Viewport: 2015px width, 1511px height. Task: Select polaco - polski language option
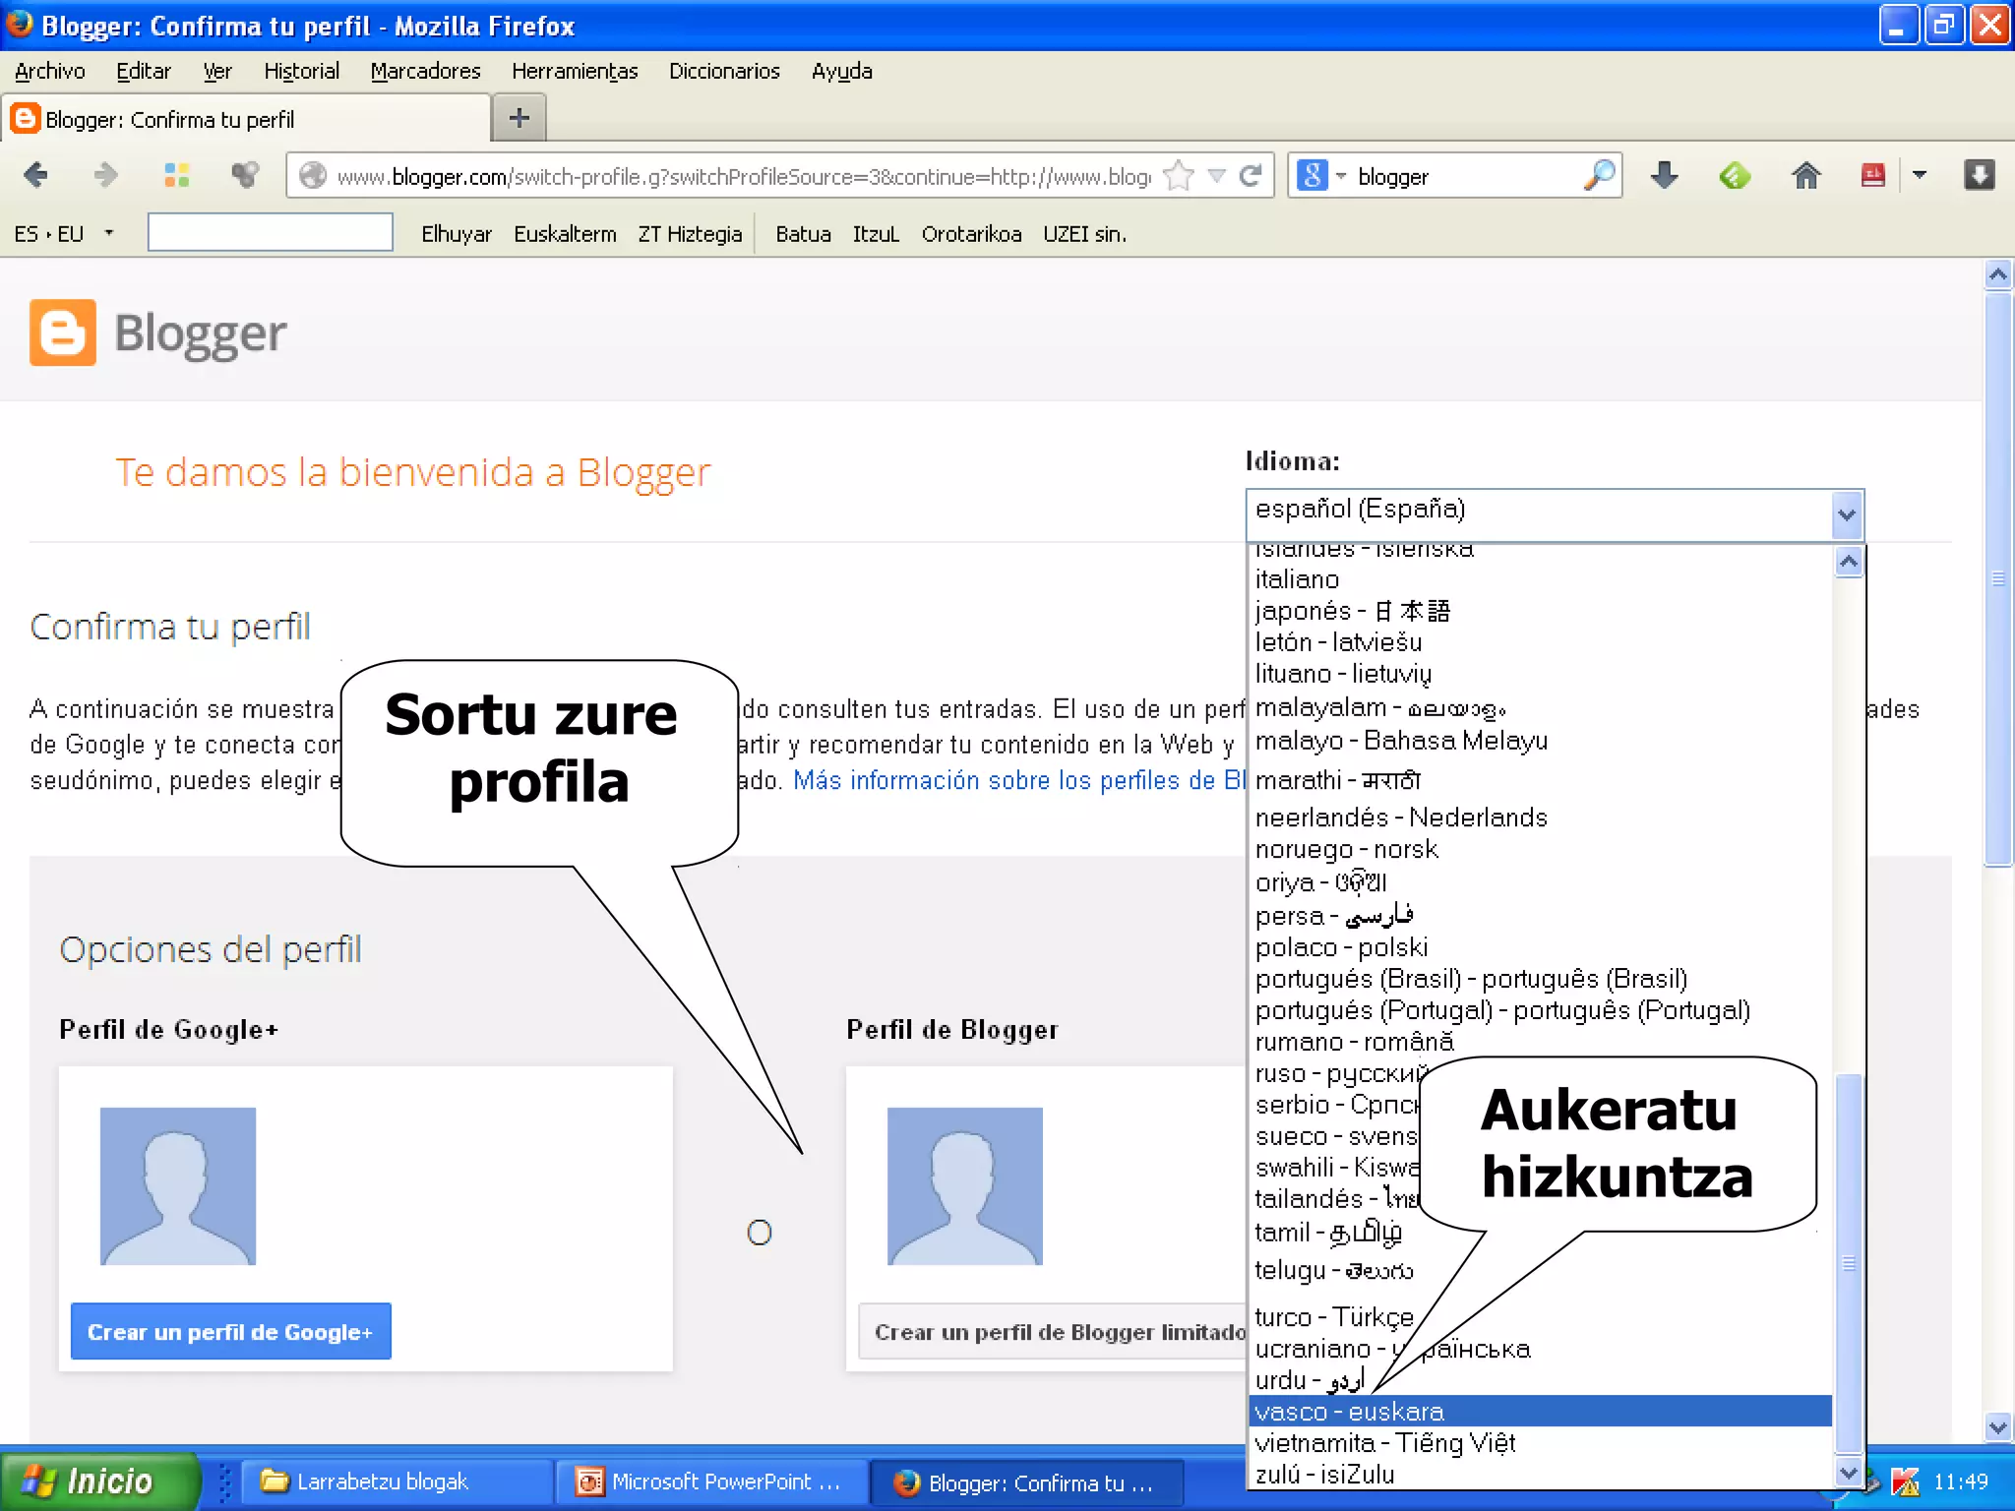coord(1540,946)
